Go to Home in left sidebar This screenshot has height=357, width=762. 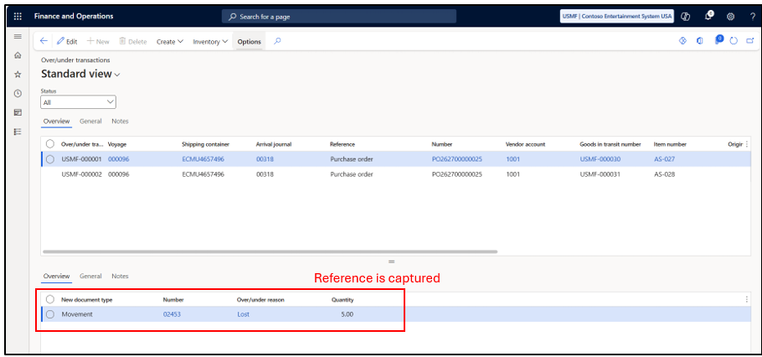coord(18,55)
